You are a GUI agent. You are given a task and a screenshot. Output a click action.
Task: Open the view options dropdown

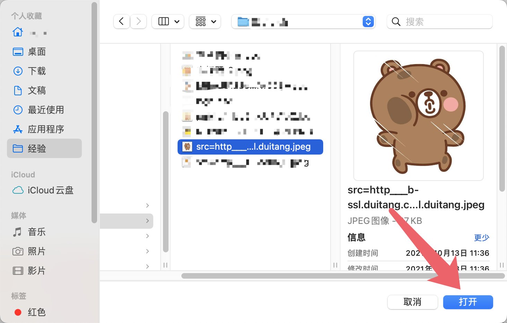coord(168,21)
